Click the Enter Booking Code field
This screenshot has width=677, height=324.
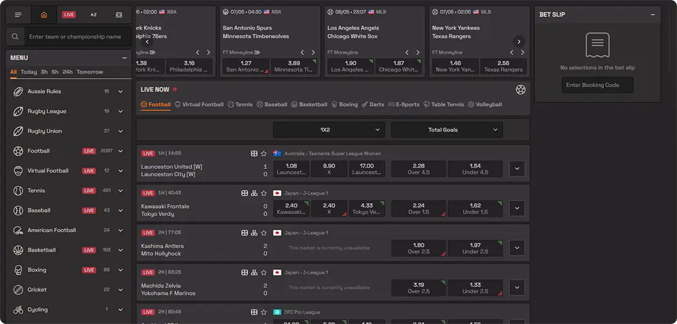point(598,85)
